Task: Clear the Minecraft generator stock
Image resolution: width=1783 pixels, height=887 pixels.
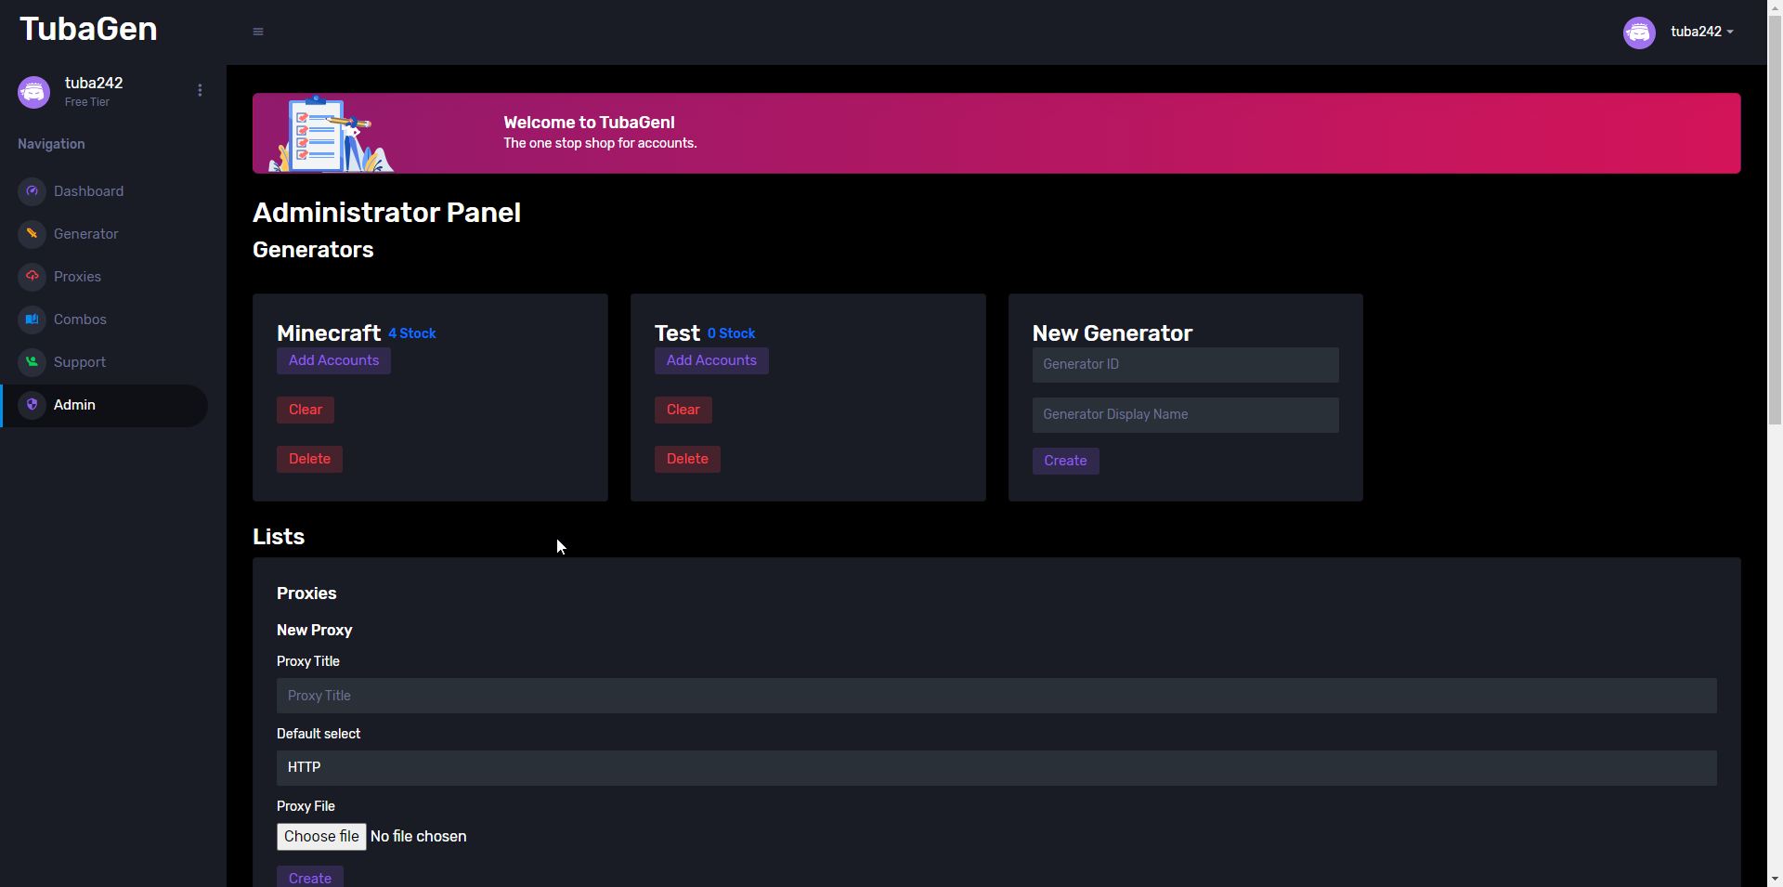Action: tap(306, 410)
